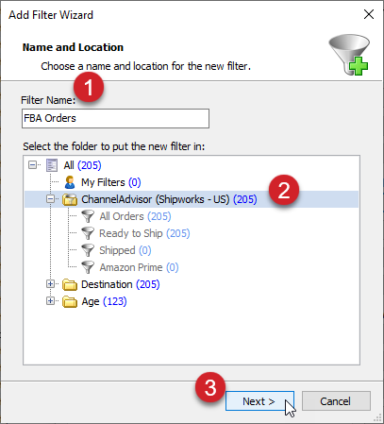Click the Cancel button
The height and width of the screenshot is (424, 384).
point(336,401)
